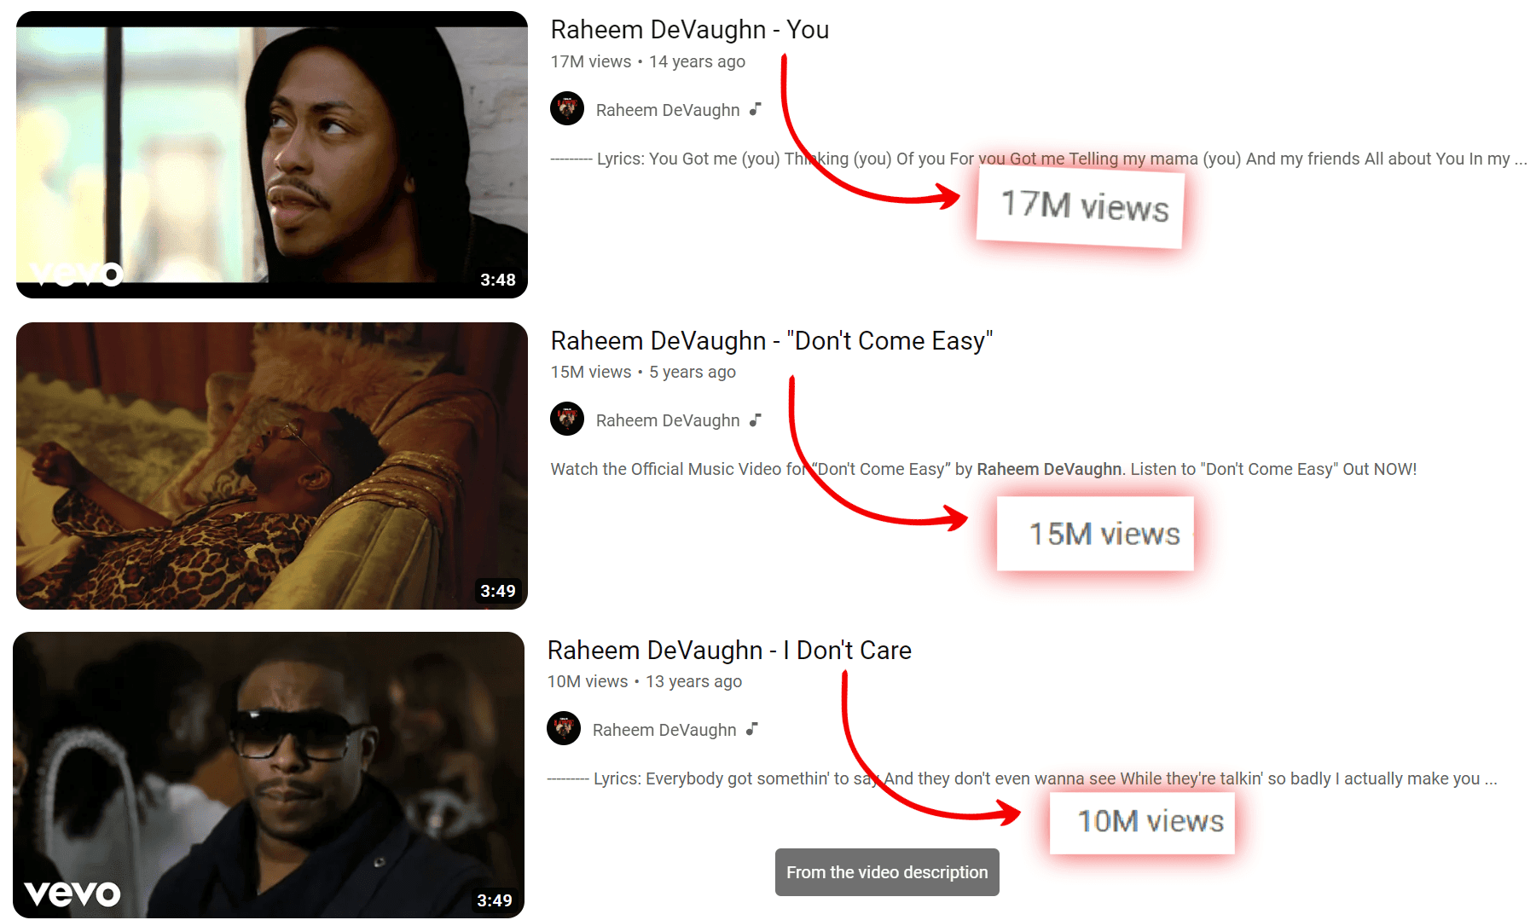Open the I Don't Care video thumbnail
1536x920 pixels.
point(269,775)
